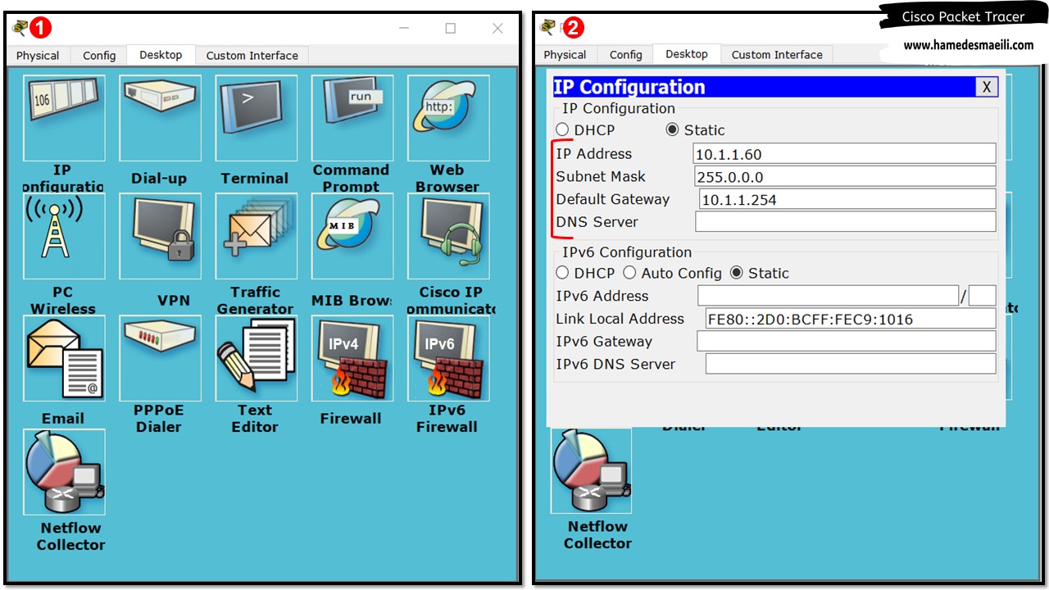Click the Subnet Mask field showing 255.0.0.0
The width and height of the screenshot is (1049, 590).
(846, 176)
